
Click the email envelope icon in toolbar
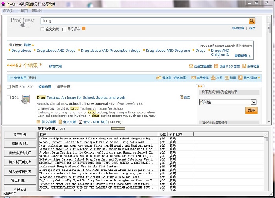point(193,78)
